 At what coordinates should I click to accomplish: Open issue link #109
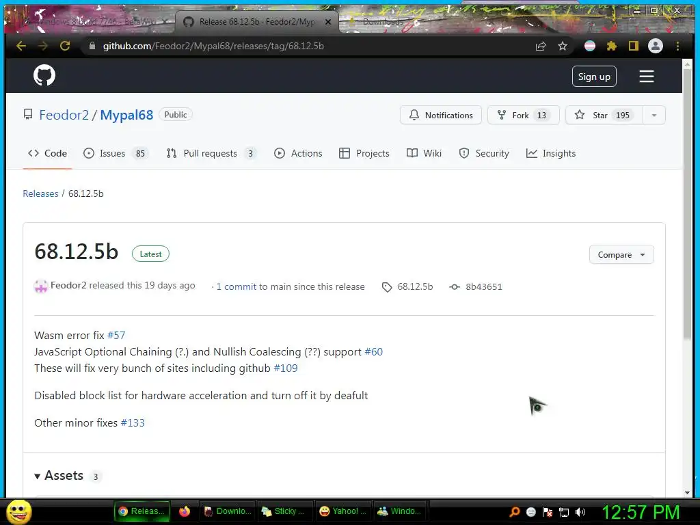[x=285, y=368]
